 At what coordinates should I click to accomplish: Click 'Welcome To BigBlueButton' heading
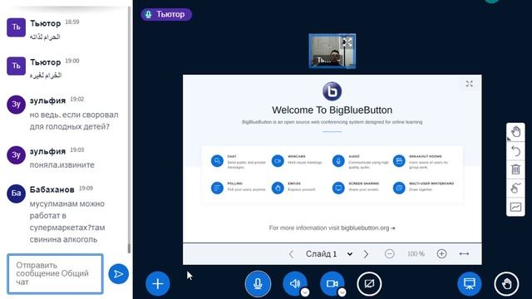click(x=332, y=110)
